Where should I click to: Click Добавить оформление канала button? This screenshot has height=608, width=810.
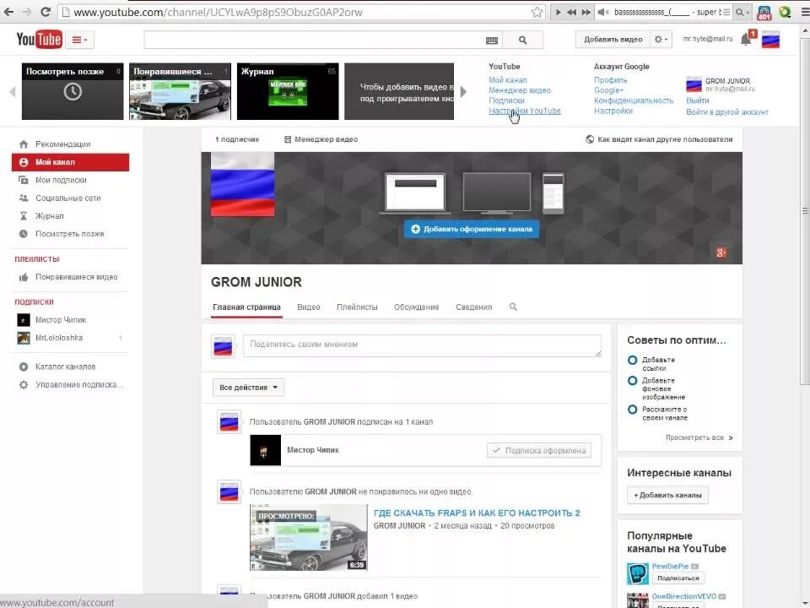click(472, 229)
